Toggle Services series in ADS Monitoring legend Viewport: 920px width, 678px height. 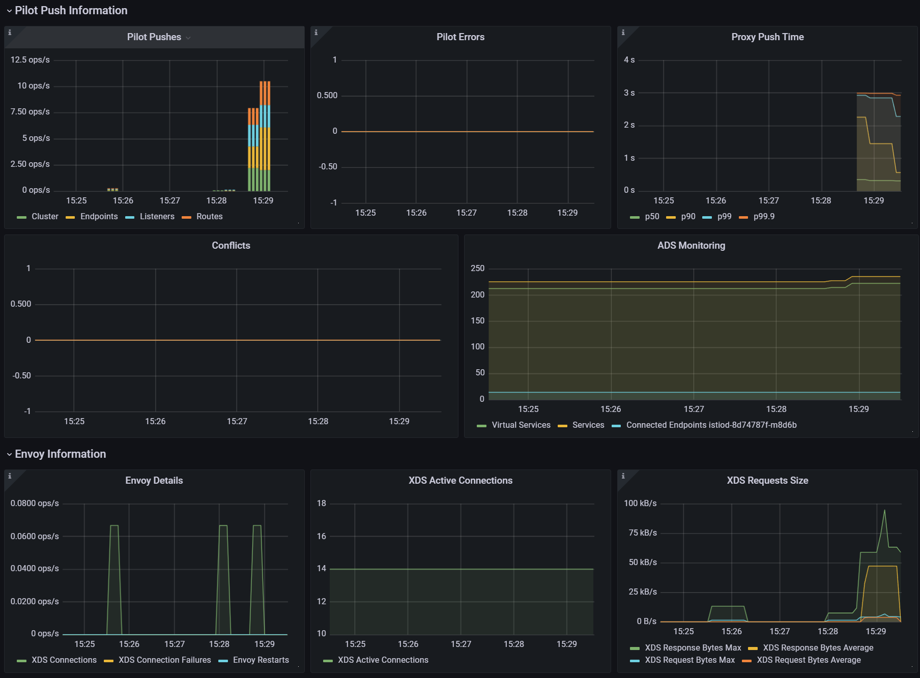pyautogui.click(x=588, y=425)
